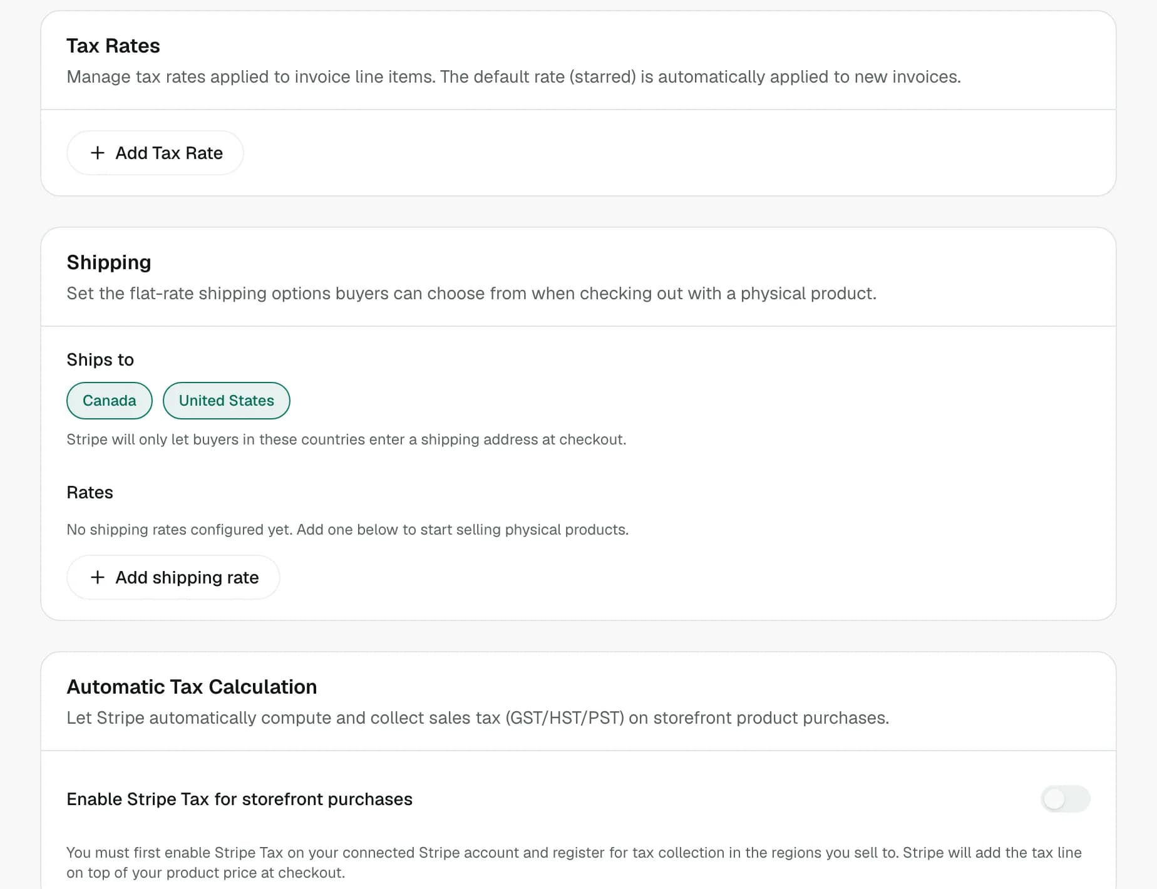
Task: Click the Ships to label
Action: 100,359
